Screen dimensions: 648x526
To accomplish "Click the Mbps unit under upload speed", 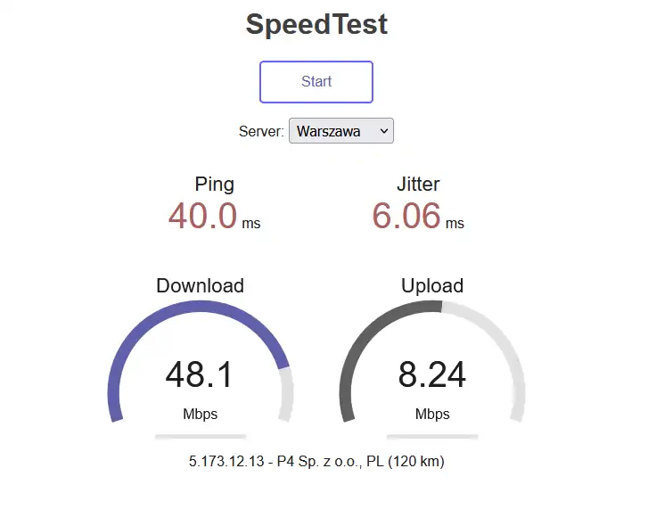I will 432,414.
